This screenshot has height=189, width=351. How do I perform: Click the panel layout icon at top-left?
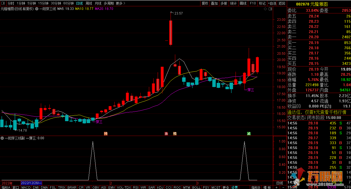click(3, 3)
